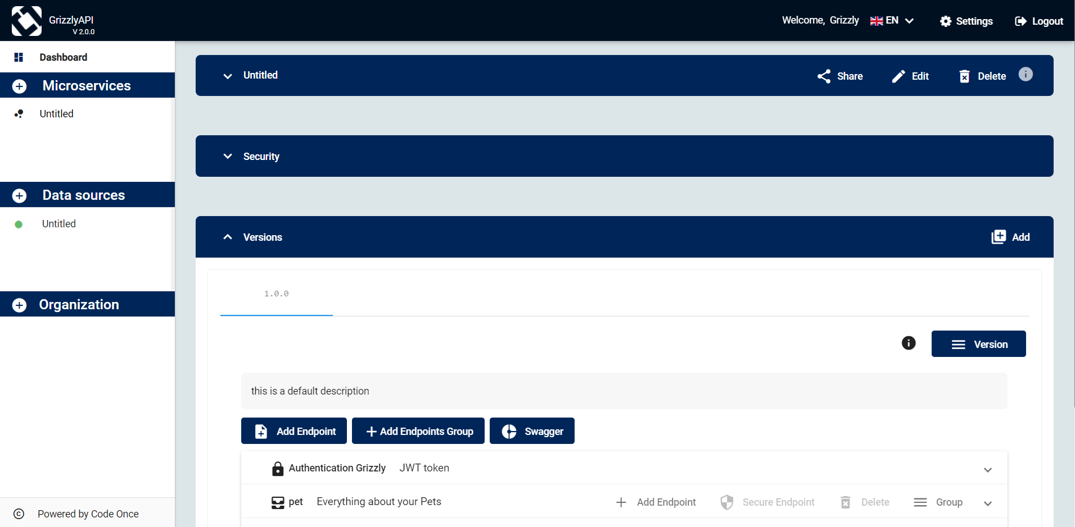Click the 'Welcome, Grizzly' text
Screen dimensions: 1075x527
pyautogui.click(x=820, y=20)
